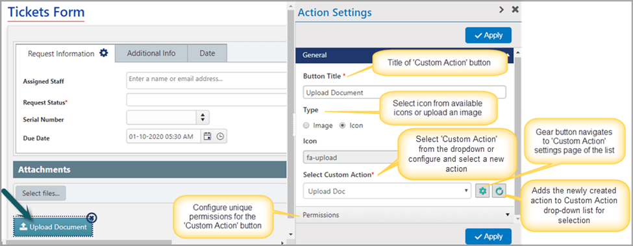Click the Assigned Staff input field

click(207, 80)
